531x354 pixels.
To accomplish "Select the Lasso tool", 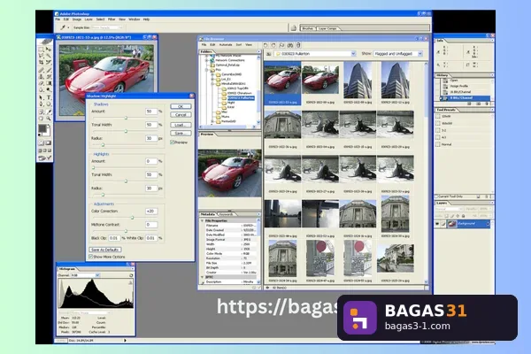I will click(41, 56).
